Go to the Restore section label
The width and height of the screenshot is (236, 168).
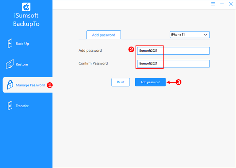22,64
